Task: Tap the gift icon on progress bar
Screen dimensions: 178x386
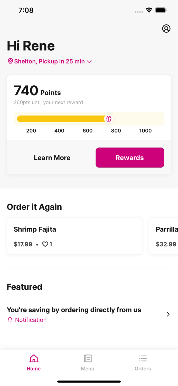Action: click(109, 119)
